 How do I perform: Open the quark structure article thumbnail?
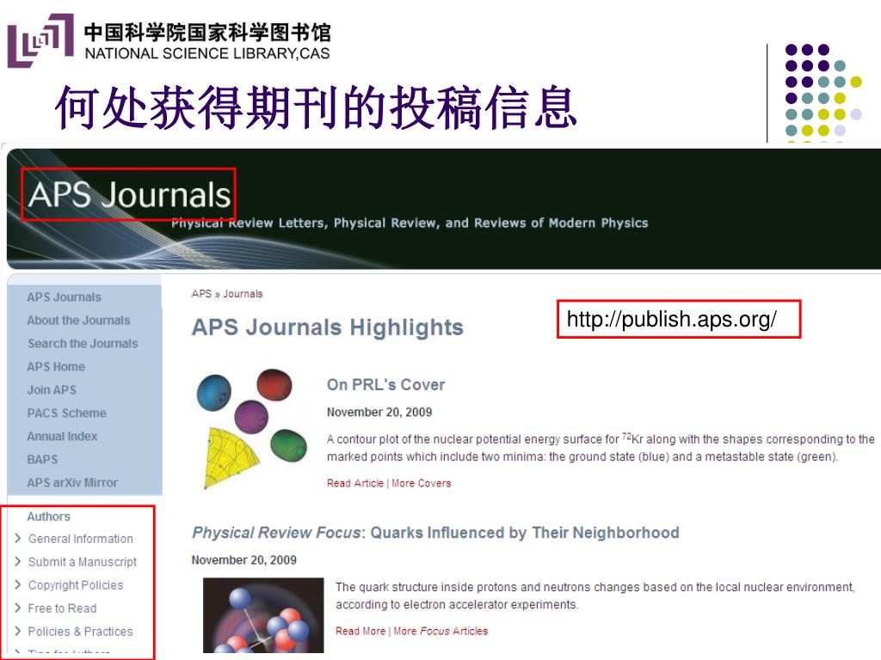click(x=263, y=615)
